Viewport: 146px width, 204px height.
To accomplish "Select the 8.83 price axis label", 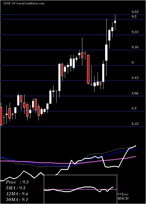I will tap(135, 78).
